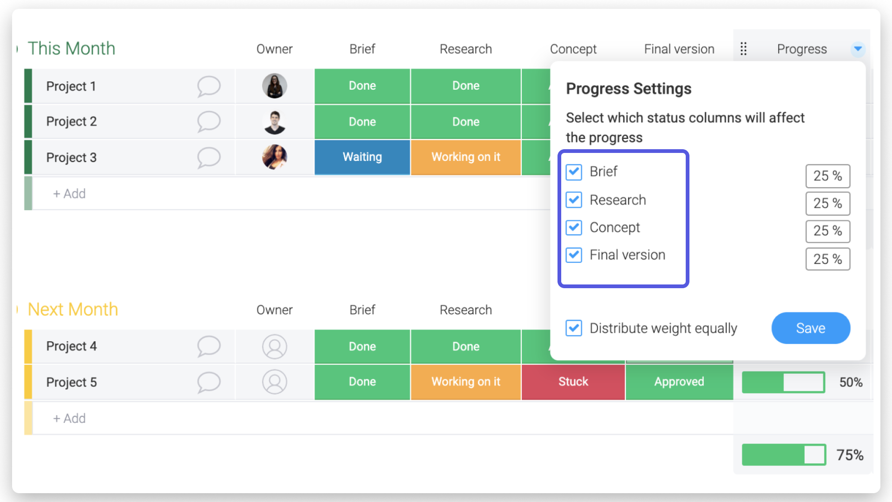Image resolution: width=892 pixels, height=502 pixels.
Task: Click the empty owner icon for Project 4
Action: [x=275, y=347]
